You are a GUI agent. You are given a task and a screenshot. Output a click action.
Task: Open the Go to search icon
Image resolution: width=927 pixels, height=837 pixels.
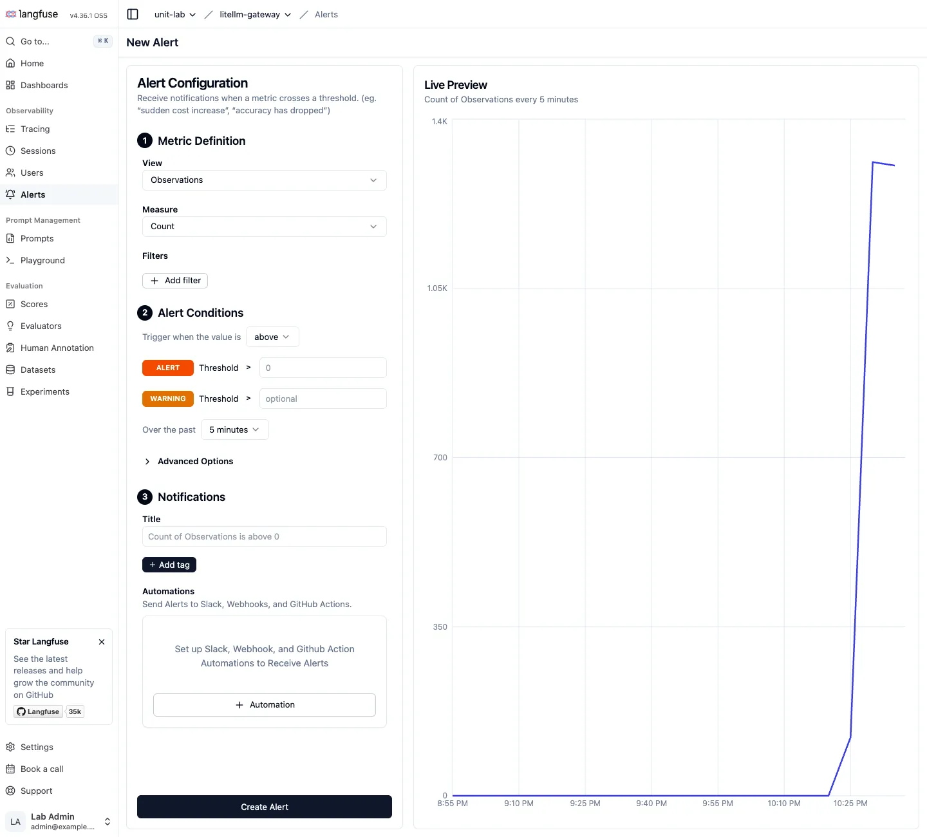(10, 41)
